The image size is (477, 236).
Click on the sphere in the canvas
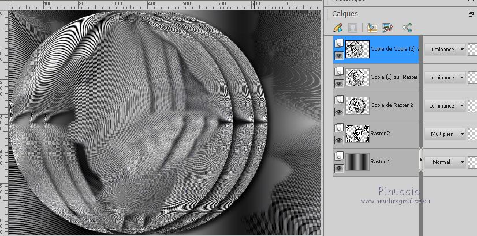(x=139, y=121)
